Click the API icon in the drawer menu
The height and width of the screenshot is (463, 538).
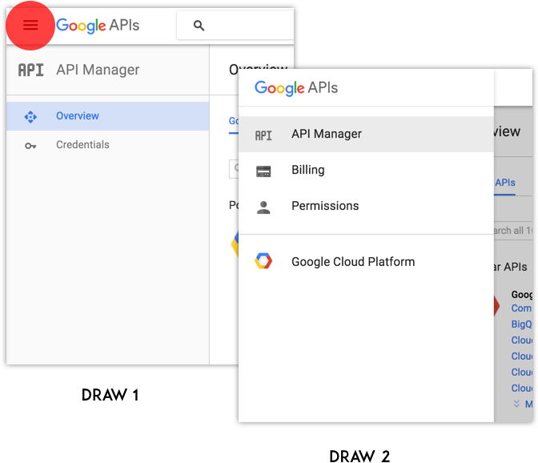[263, 135]
